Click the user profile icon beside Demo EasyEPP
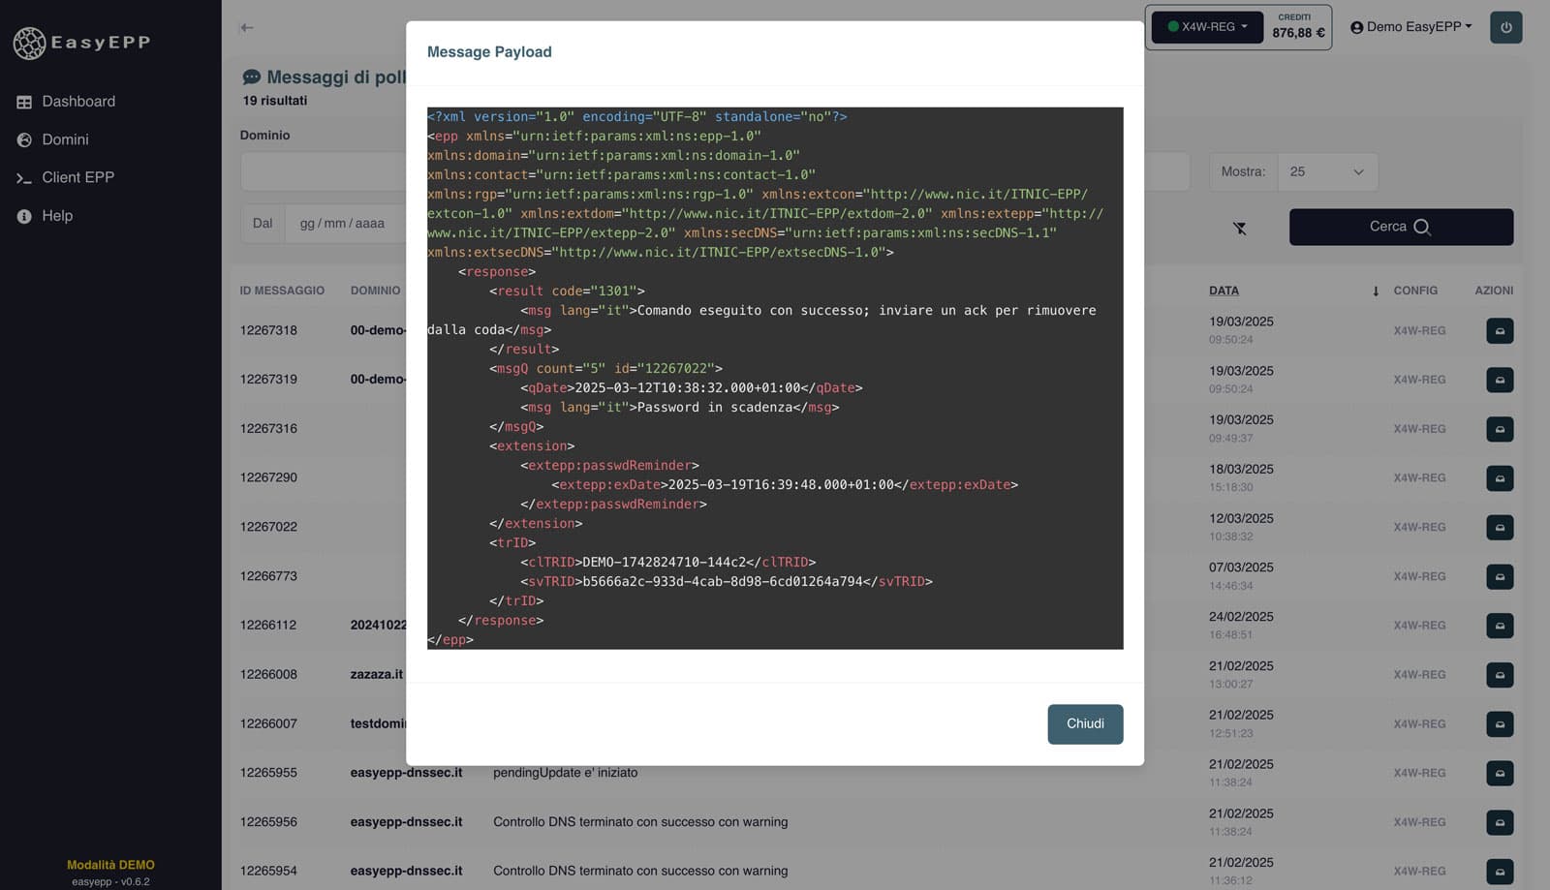 point(1359,26)
